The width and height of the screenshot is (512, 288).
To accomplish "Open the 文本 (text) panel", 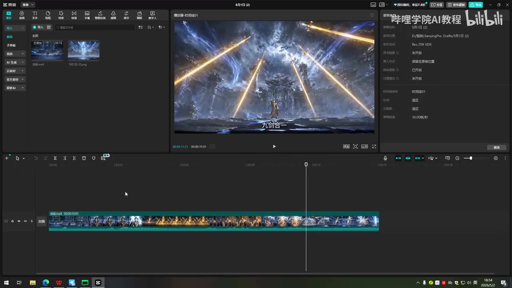I will click(35, 15).
